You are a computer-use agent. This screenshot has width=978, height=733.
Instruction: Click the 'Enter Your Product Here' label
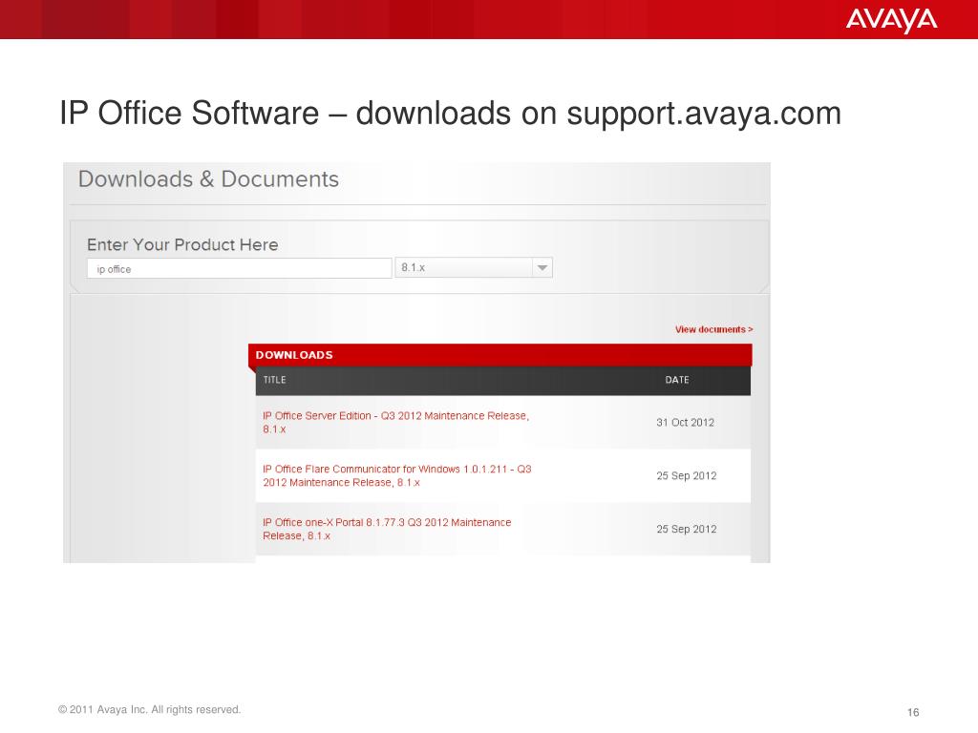click(x=182, y=244)
